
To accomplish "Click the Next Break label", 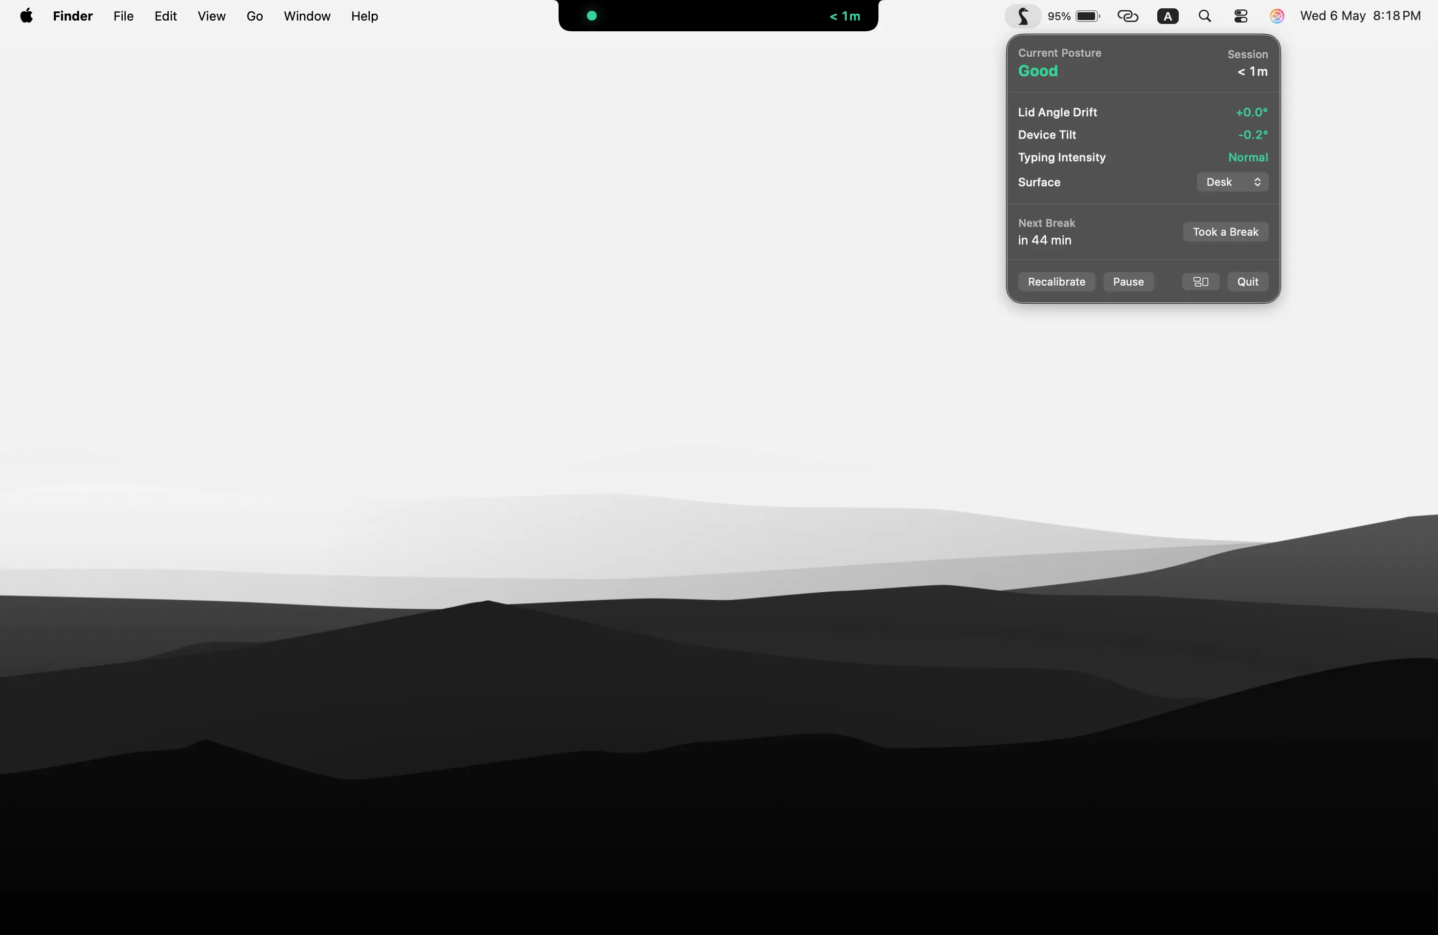I will tap(1047, 223).
